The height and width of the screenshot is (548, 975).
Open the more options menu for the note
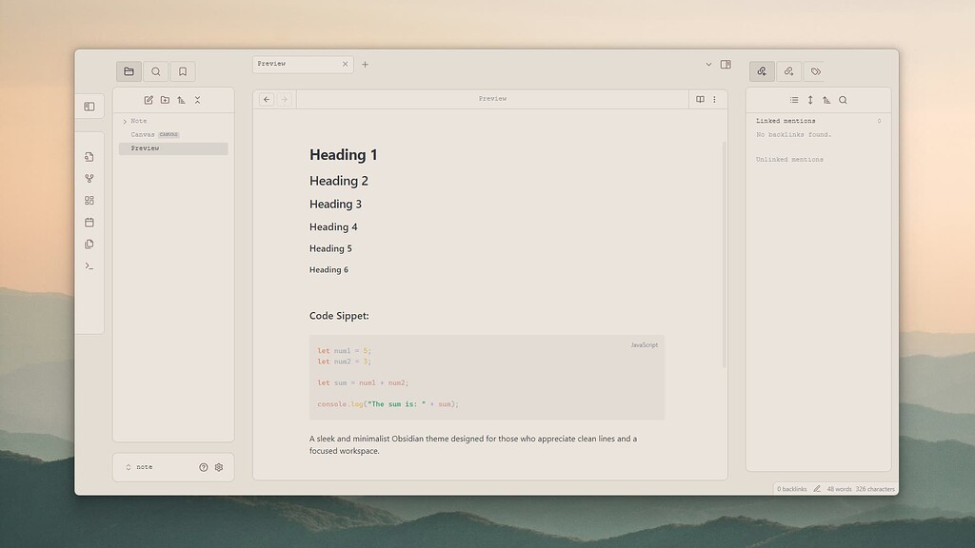(x=715, y=99)
